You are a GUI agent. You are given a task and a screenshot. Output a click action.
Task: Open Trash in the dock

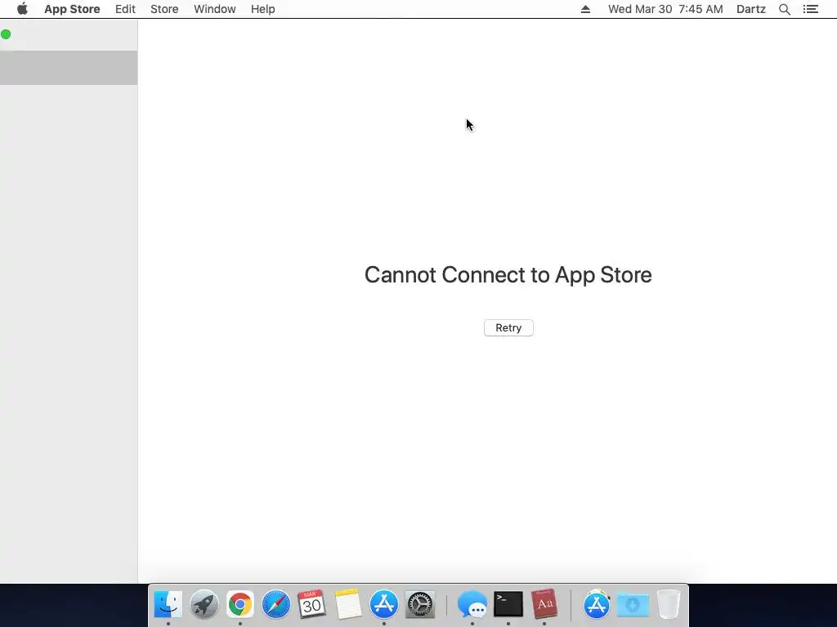(x=669, y=604)
